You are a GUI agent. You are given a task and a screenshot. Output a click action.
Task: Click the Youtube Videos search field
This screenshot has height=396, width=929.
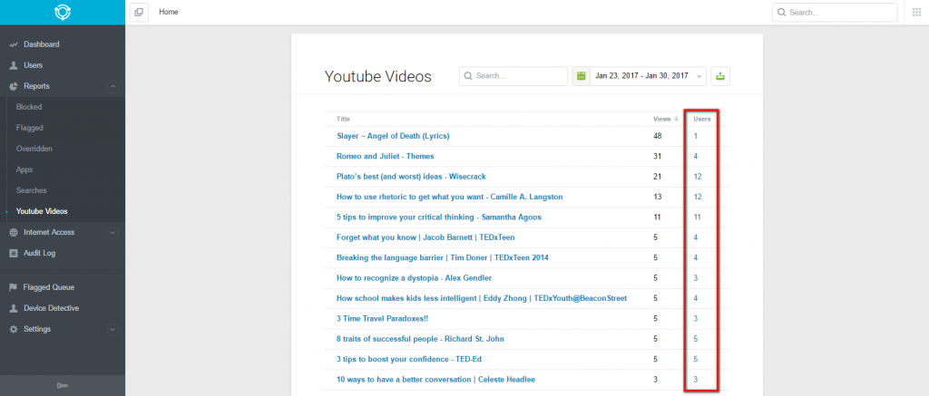point(513,76)
